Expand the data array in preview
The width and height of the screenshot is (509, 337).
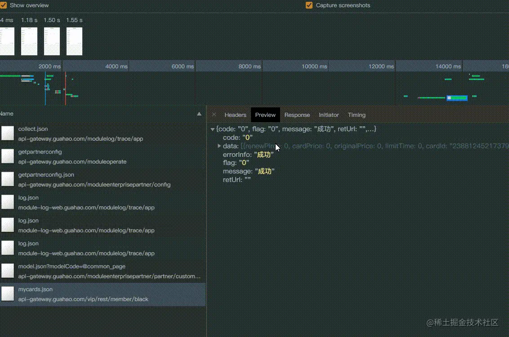(219, 146)
